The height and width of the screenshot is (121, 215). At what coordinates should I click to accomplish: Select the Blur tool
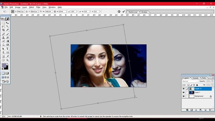pos(3,45)
